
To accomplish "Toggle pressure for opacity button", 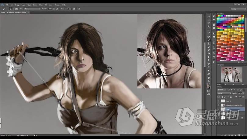I will click(x=57, y=9).
